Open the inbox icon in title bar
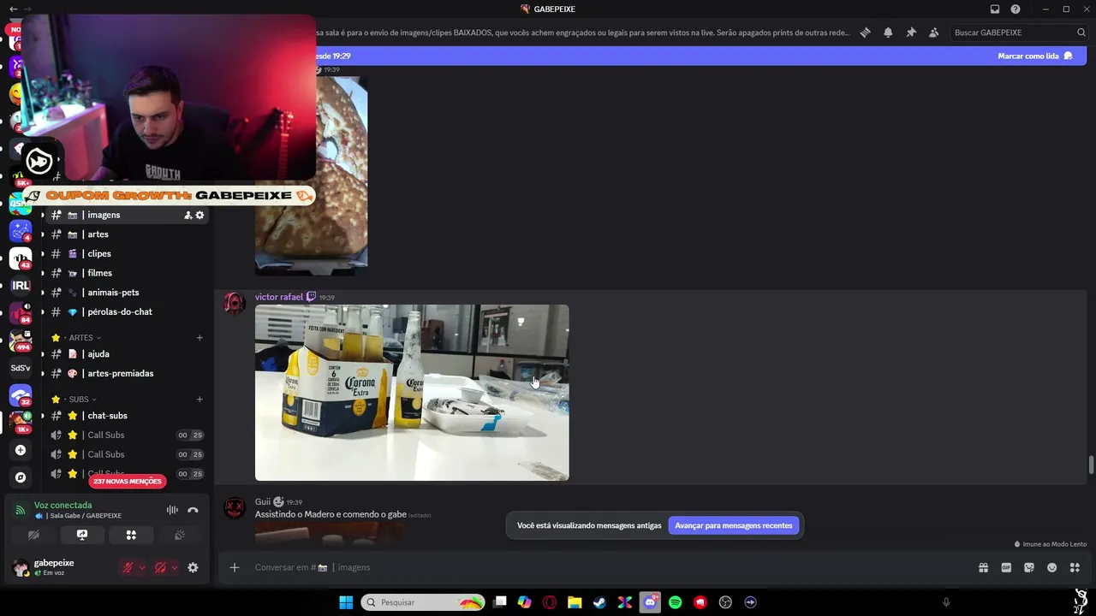 [x=995, y=9]
